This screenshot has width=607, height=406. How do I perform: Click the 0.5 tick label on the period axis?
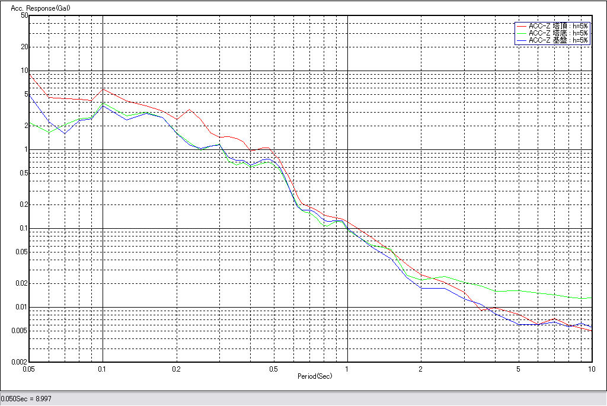click(x=273, y=369)
